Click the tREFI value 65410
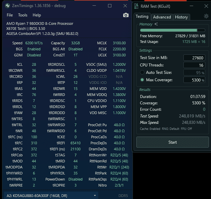This screenshot has width=211, height=199. point(75,143)
